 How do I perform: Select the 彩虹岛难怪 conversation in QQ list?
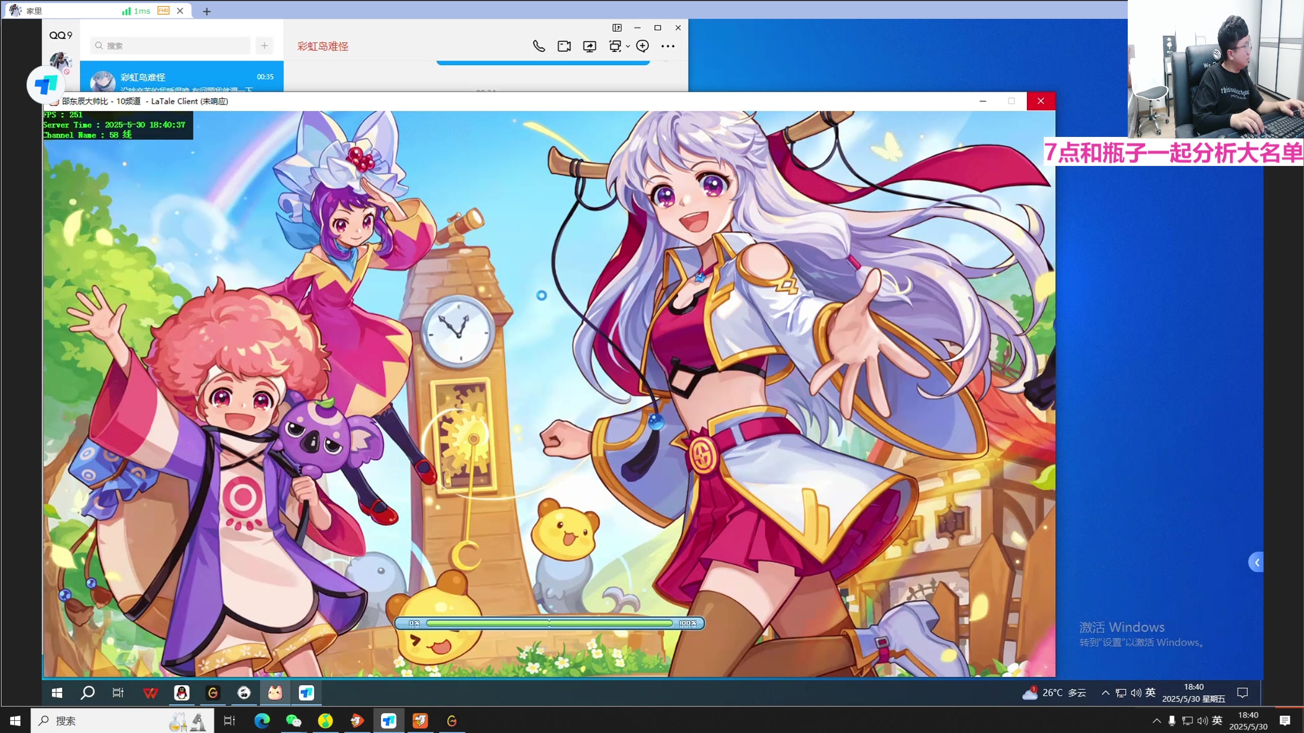click(182, 77)
